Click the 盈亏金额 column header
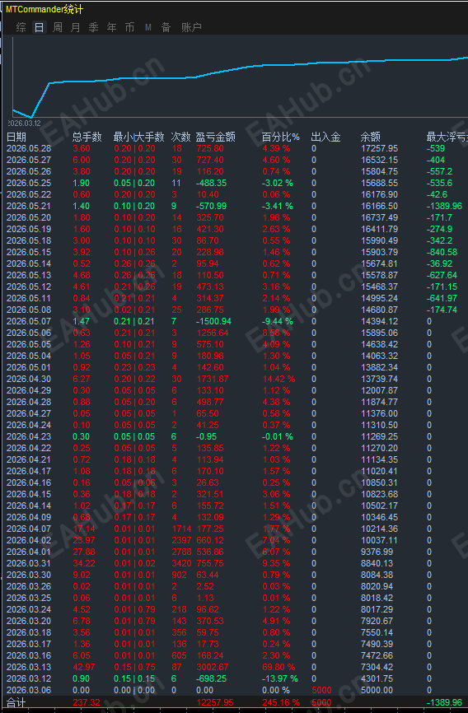This screenshot has height=713, width=468. click(x=215, y=137)
